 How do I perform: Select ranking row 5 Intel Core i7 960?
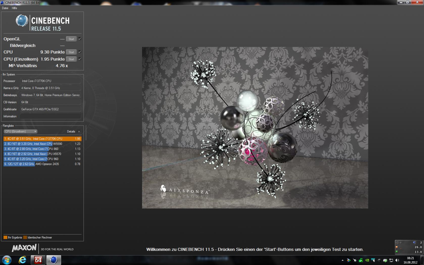tap(42, 159)
